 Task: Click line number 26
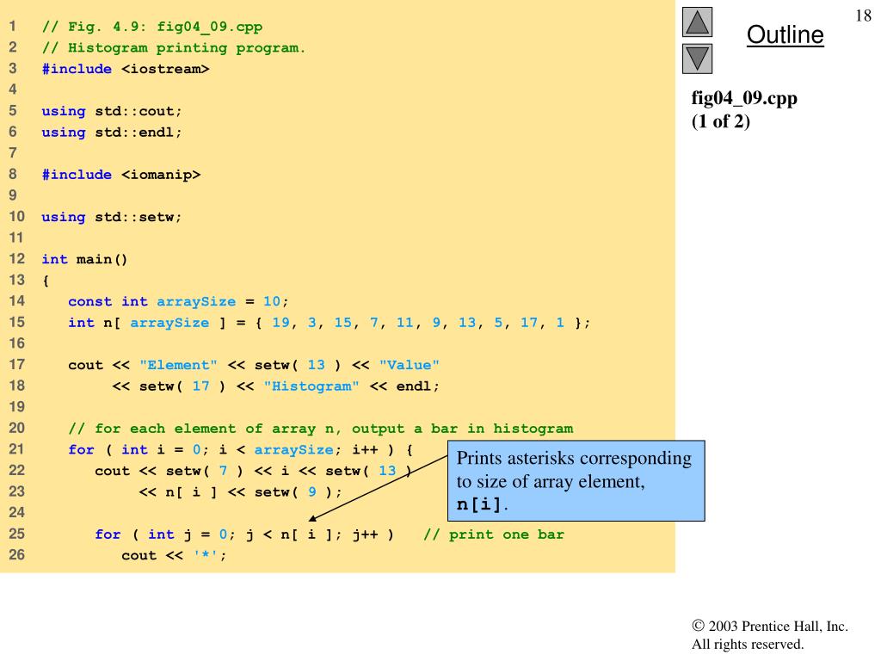click(17, 555)
